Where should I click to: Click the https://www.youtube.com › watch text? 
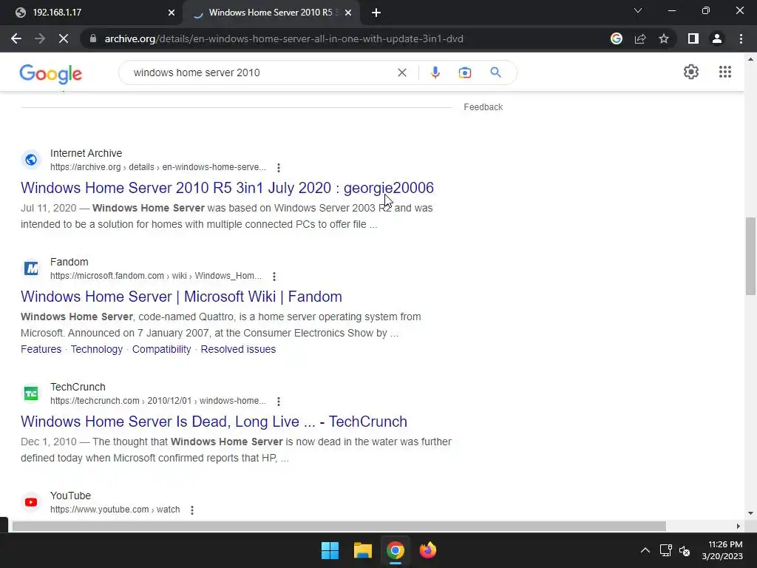(115, 510)
